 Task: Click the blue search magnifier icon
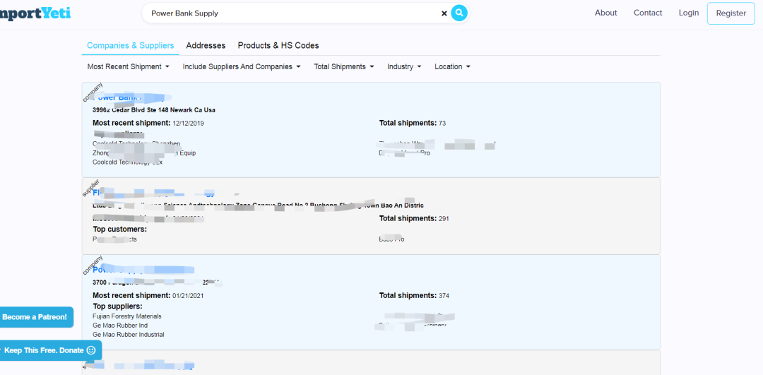(x=459, y=13)
